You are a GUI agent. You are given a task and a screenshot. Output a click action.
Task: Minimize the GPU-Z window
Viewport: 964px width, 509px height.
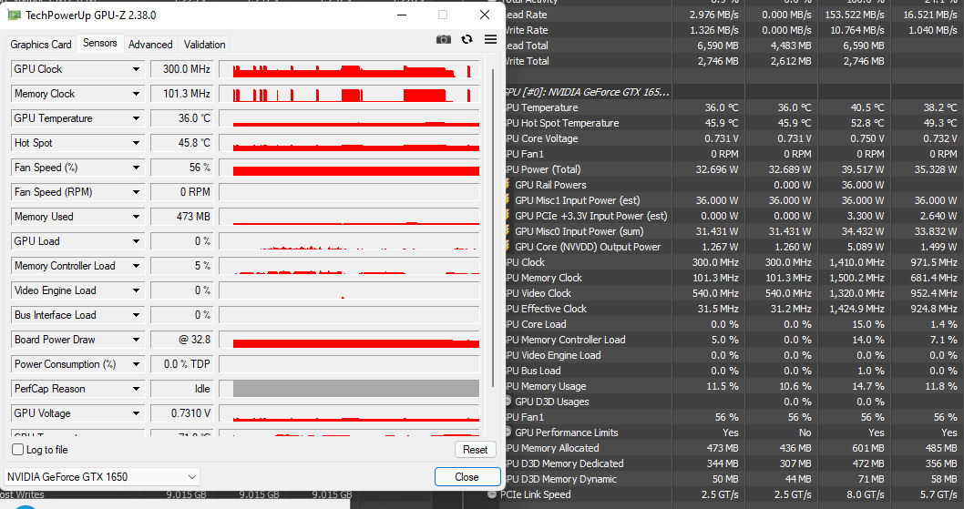tap(402, 15)
